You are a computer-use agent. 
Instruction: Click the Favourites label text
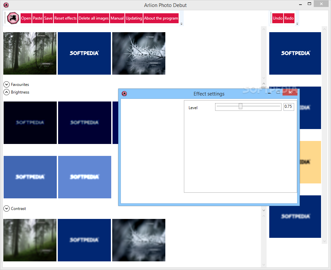click(20, 85)
